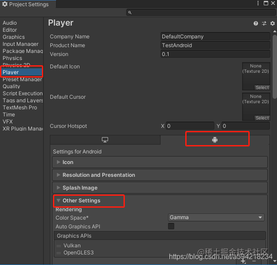The width and height of the screenshot is (277, 265).
Task: Edit Cursor Hotspot Y value
Action: pyautogui.click(x=246, y=126)
